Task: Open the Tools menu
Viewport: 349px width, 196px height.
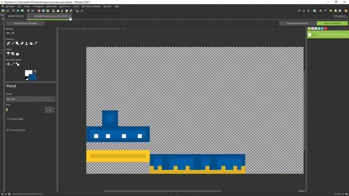Action: pos(76,7)
